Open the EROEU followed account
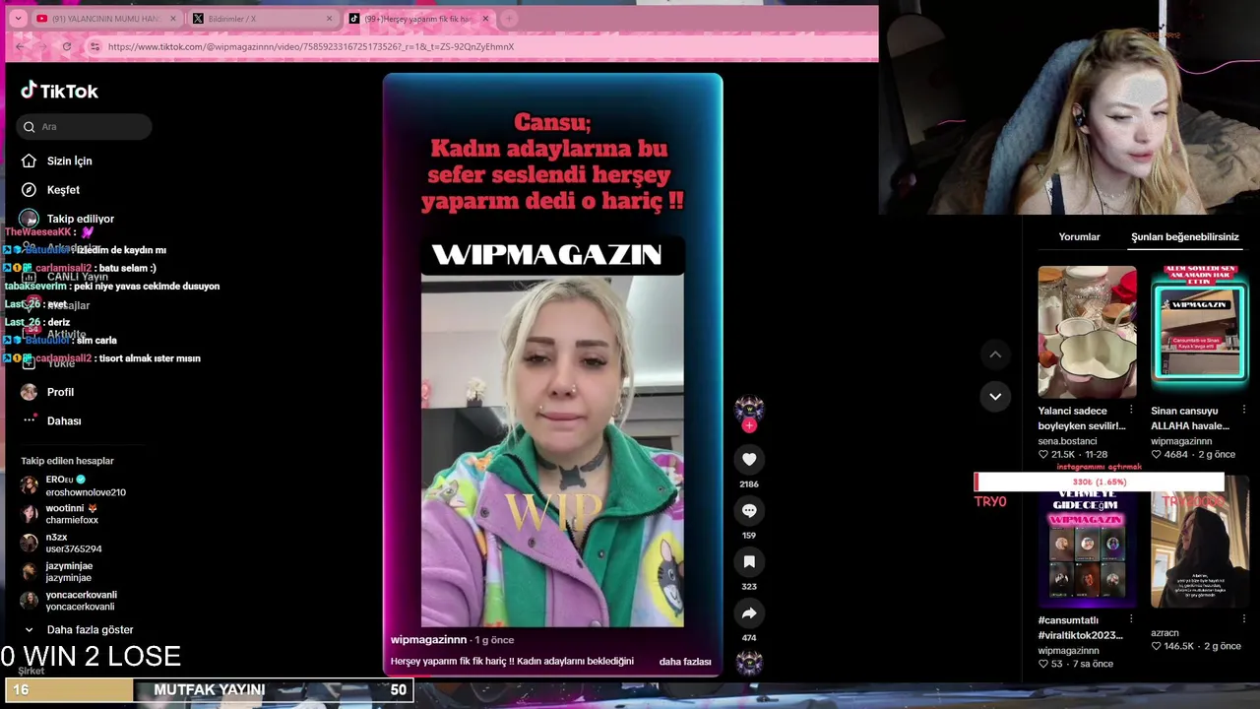Viewport: 1260px width, 709px height. tap(74, 485)
